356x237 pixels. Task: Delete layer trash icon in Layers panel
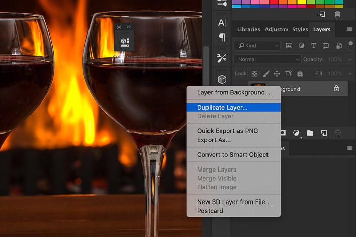pos(338,133)
